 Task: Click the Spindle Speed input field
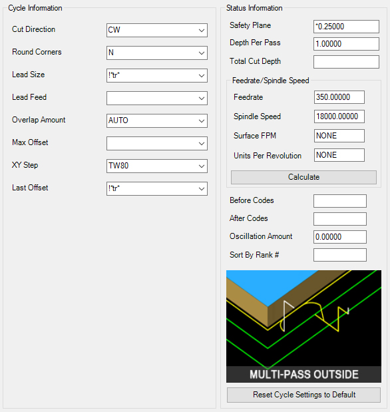click(x=339, y=116)
